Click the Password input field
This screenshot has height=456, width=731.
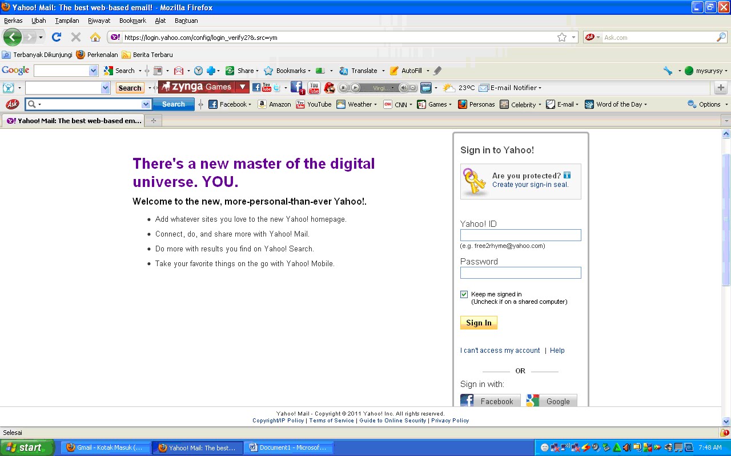(521, 272)
